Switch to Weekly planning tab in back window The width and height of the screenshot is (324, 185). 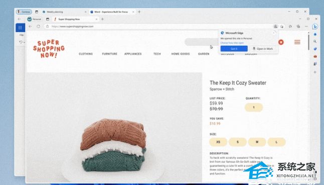pos(64,12)
